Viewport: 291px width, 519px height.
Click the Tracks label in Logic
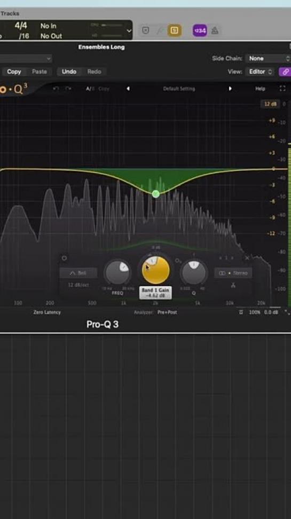[x=10, y=13]
